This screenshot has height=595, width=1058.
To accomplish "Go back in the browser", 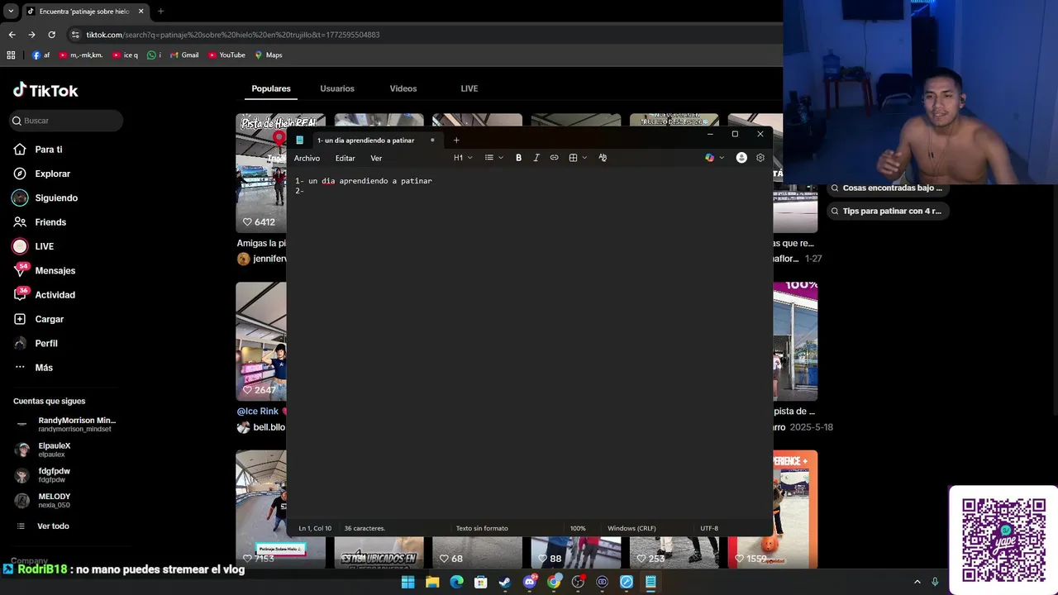I will pos(12,35).
